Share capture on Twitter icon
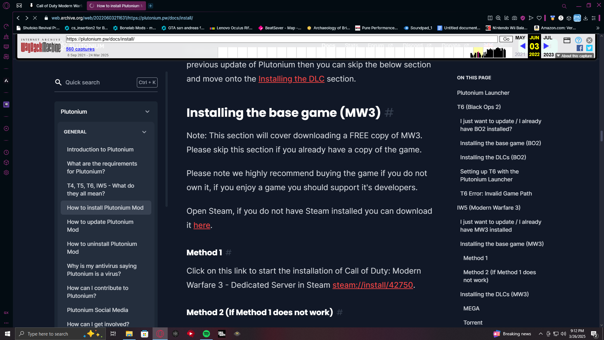This screenshot has width=604, height=340. click(x=589, y=48)
